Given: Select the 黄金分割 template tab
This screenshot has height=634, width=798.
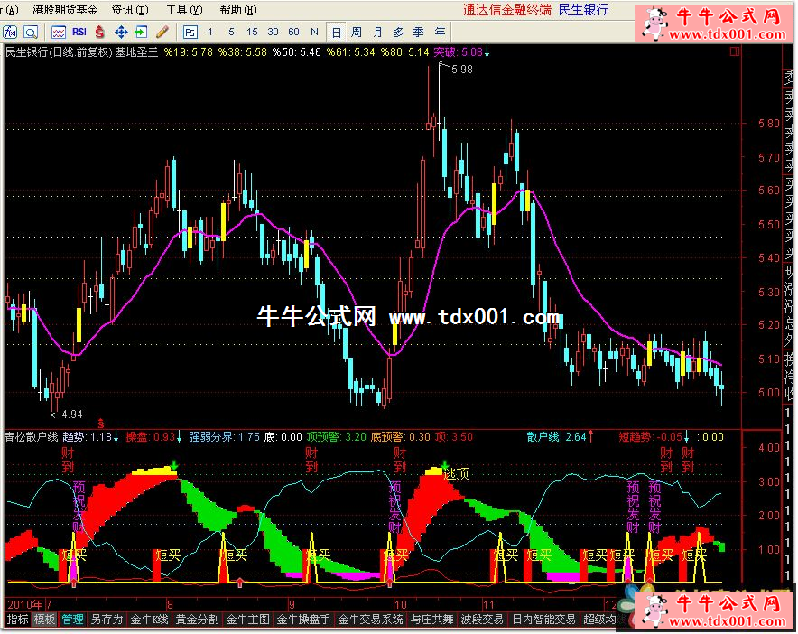Looking at the screenshot, I should pos(198,620).
